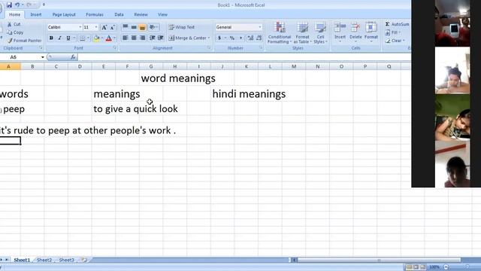Apply Percent Style
Viewport: 481px width, 271px height.
[x=232, y=38]
